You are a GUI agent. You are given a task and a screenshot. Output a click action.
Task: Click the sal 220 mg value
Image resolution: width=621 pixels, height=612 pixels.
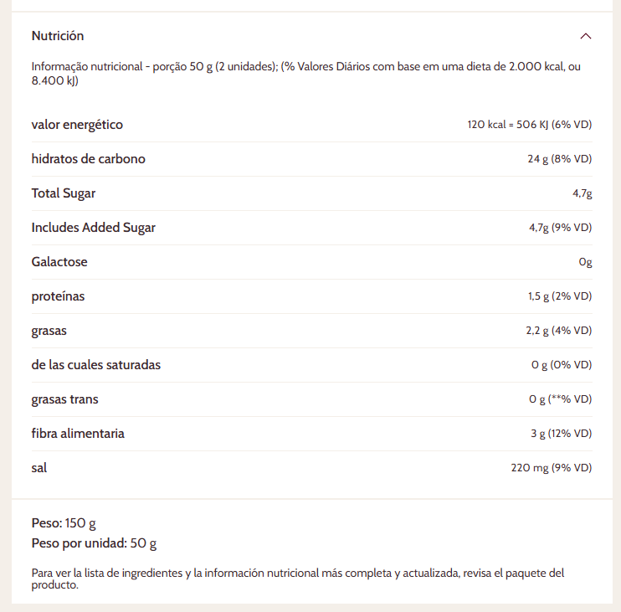(x=551, y=468)
